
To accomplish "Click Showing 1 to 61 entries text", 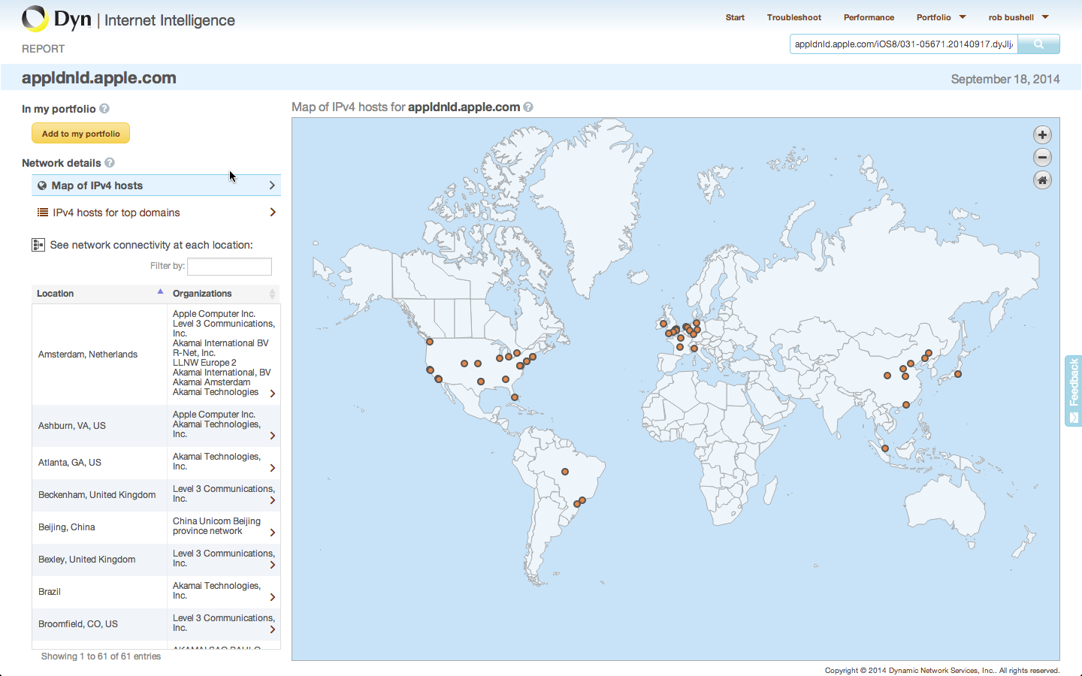I will tap(101, 656).
